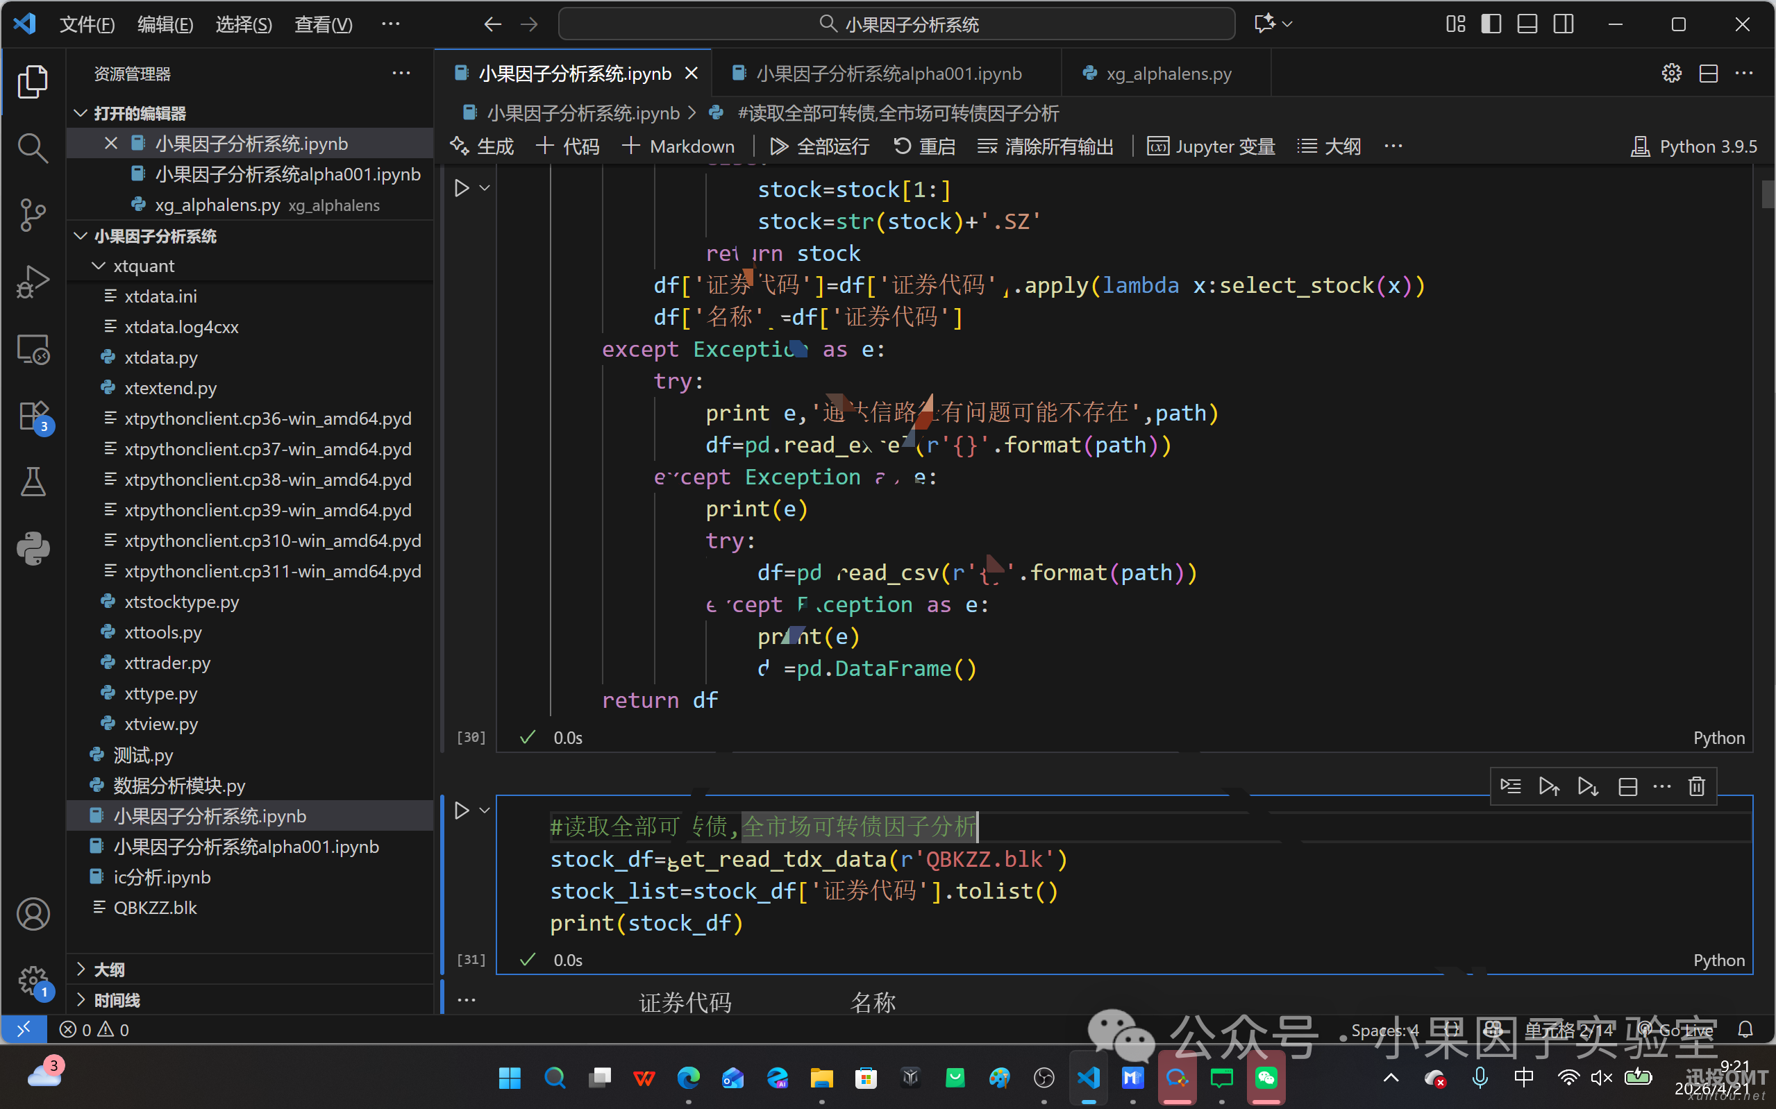The image size is (1776, 1109).
Task: Click the 全部运行 run all button
Action: pyautogui.click(x=819, y=146)
